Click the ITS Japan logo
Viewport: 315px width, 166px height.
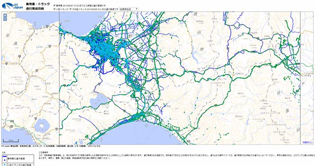(x=13, y=6)
